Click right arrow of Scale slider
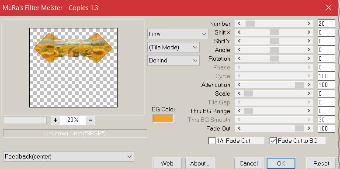Viewport: 340px width, 169px height. pyautogui.click(x=309, y=93)
